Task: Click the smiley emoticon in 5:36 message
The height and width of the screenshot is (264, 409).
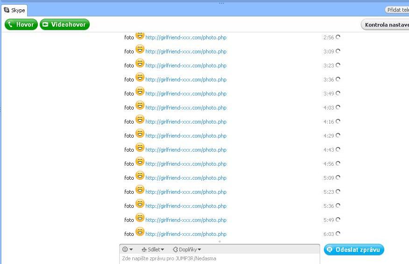Action: [140, 204]
